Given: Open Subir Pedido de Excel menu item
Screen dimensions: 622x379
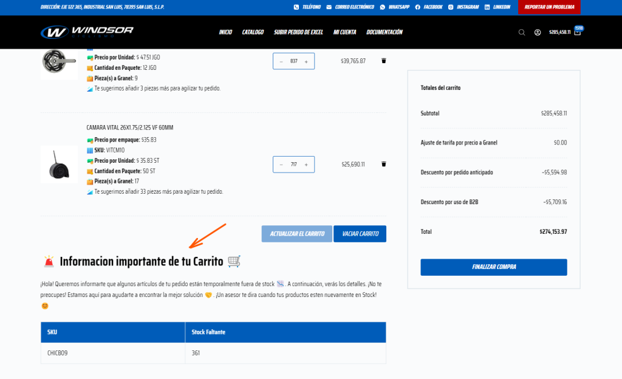Looking at the screenshot, I should pyautogui.click(x=298, y=32).
